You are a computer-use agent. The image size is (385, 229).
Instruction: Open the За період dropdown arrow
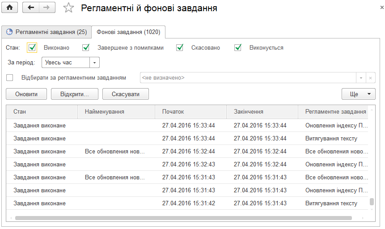pos(94,63)
